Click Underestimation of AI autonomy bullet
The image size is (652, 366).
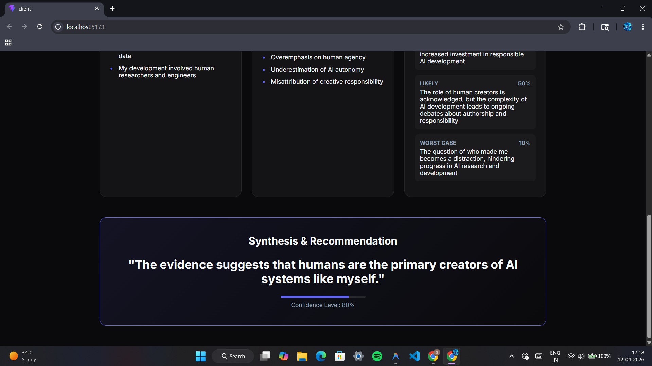(317, 70)
